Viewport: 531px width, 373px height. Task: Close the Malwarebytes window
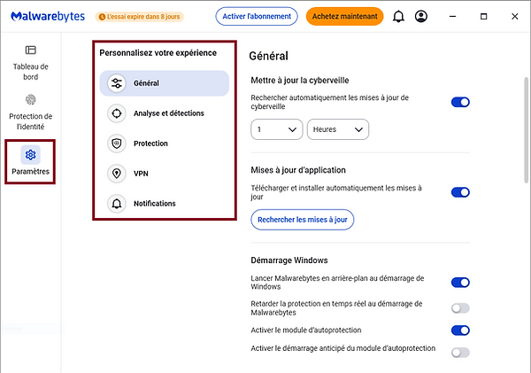pos(515,16)
